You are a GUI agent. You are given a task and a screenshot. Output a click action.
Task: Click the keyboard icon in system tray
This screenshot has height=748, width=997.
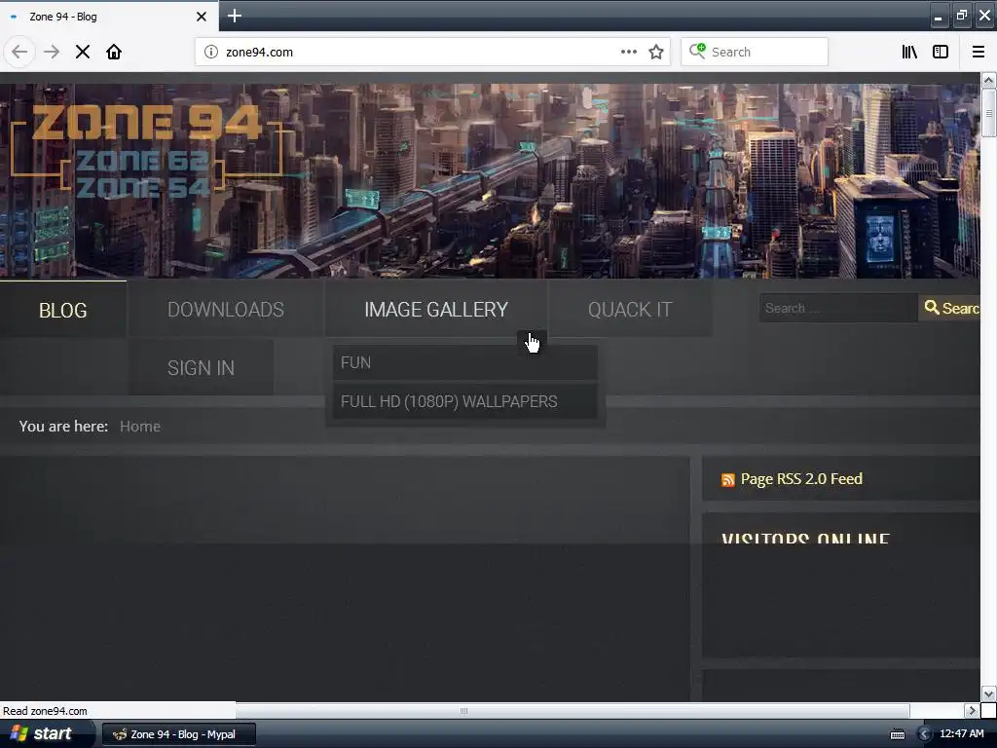click(897, 734)
